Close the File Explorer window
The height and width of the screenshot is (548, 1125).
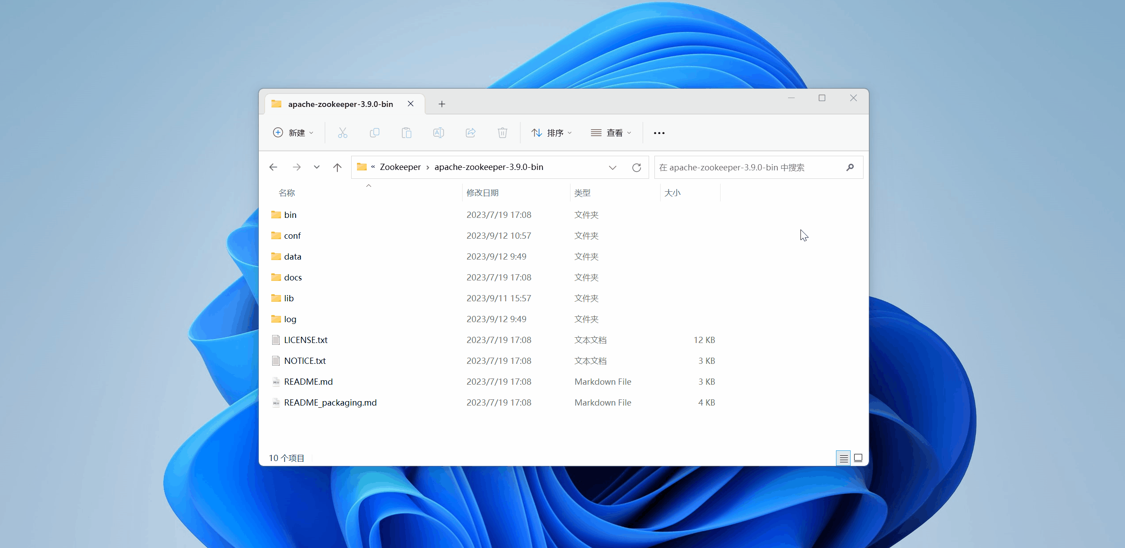(x=853, y=98)
